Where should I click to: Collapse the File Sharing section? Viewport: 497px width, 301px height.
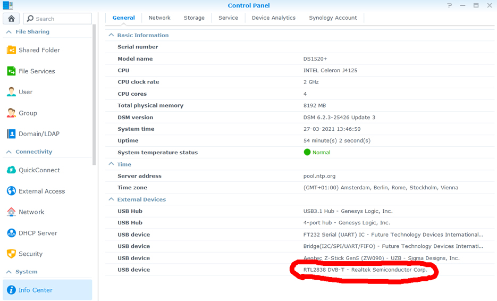(9, 32)
